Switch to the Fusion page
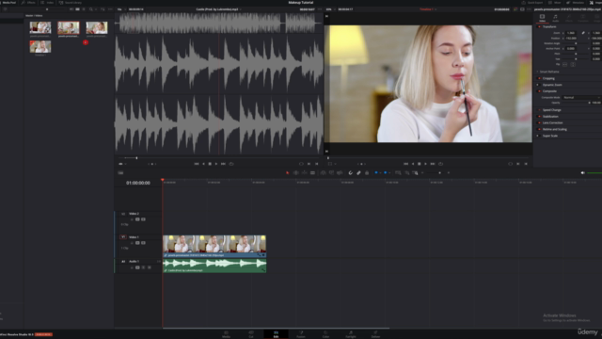Viewport: 602px width, 339px height. click(301, 334)
